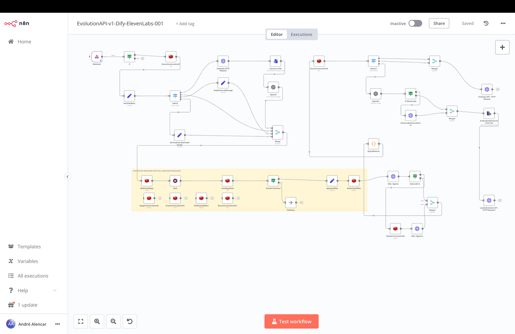
Task: Open the GetAudio-HTTP Request node
Action: 223,61
